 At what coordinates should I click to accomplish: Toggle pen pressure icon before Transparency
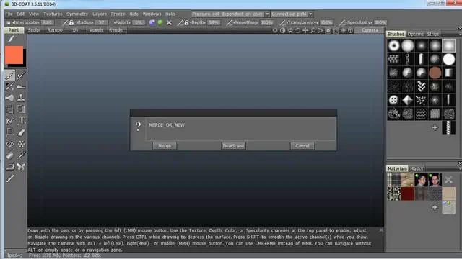(282, 22)
